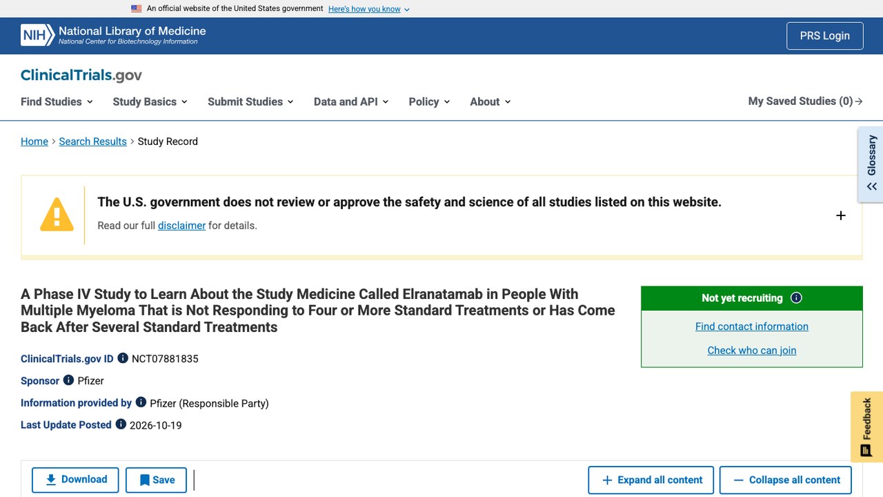This screenshot has height=497, width=883.
Task: Save this study with the Save button
Action: (x=156, y=480)
